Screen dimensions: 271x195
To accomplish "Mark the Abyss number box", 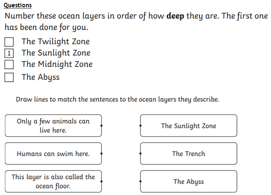I will pyautogui.click(x=9, y=77).
